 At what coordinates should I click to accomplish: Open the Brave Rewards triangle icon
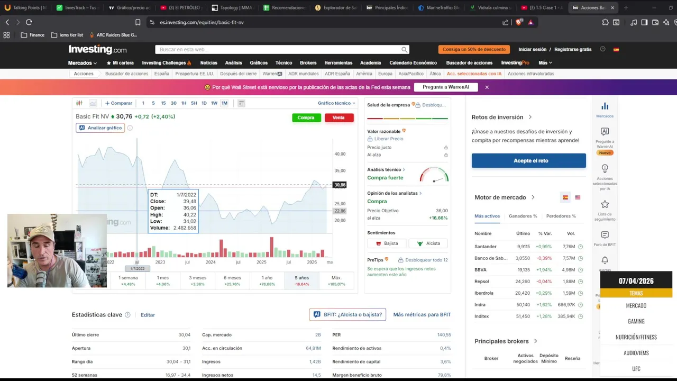(x=530, y=22)
